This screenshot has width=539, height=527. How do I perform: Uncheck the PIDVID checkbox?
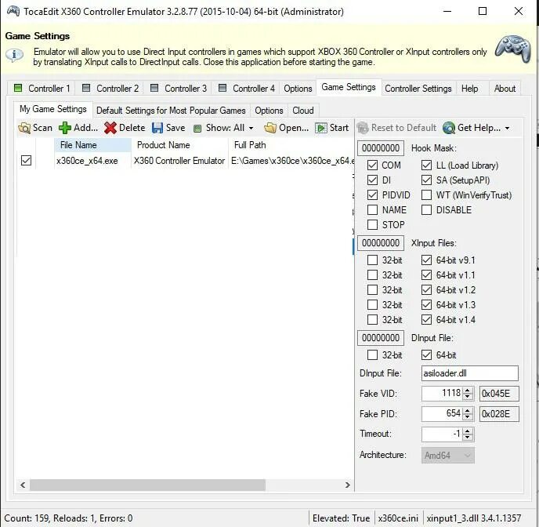click(372, 195)
